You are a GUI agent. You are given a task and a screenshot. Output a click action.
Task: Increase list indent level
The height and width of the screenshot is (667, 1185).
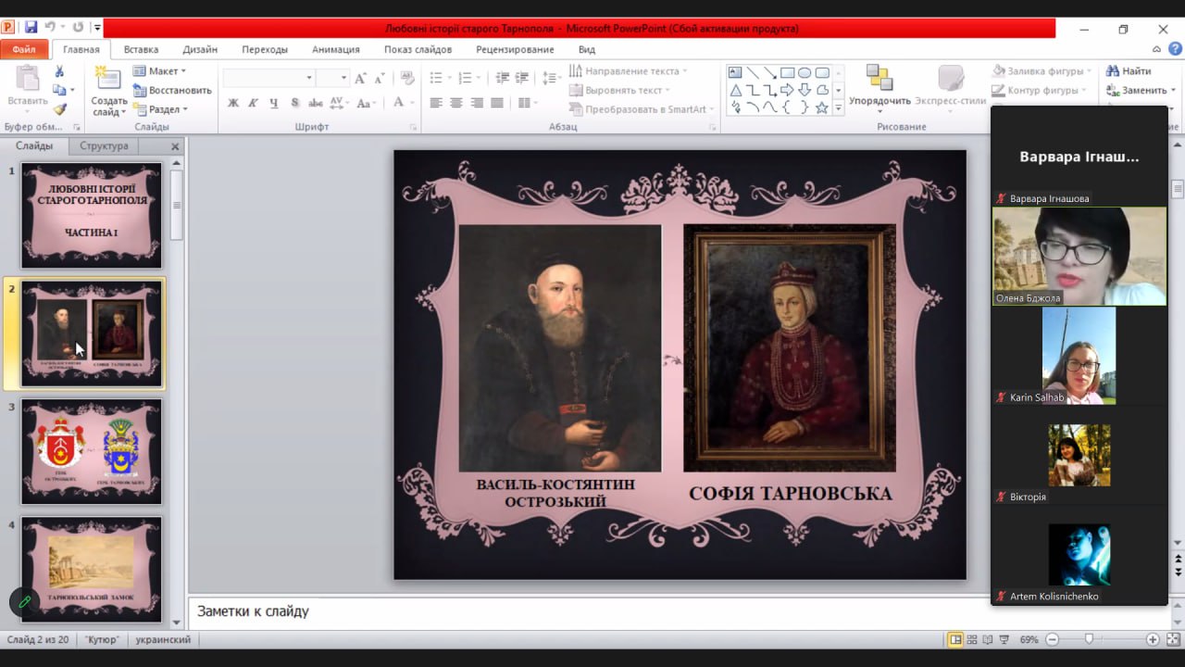pyautogui.click(x=523, y=78)
